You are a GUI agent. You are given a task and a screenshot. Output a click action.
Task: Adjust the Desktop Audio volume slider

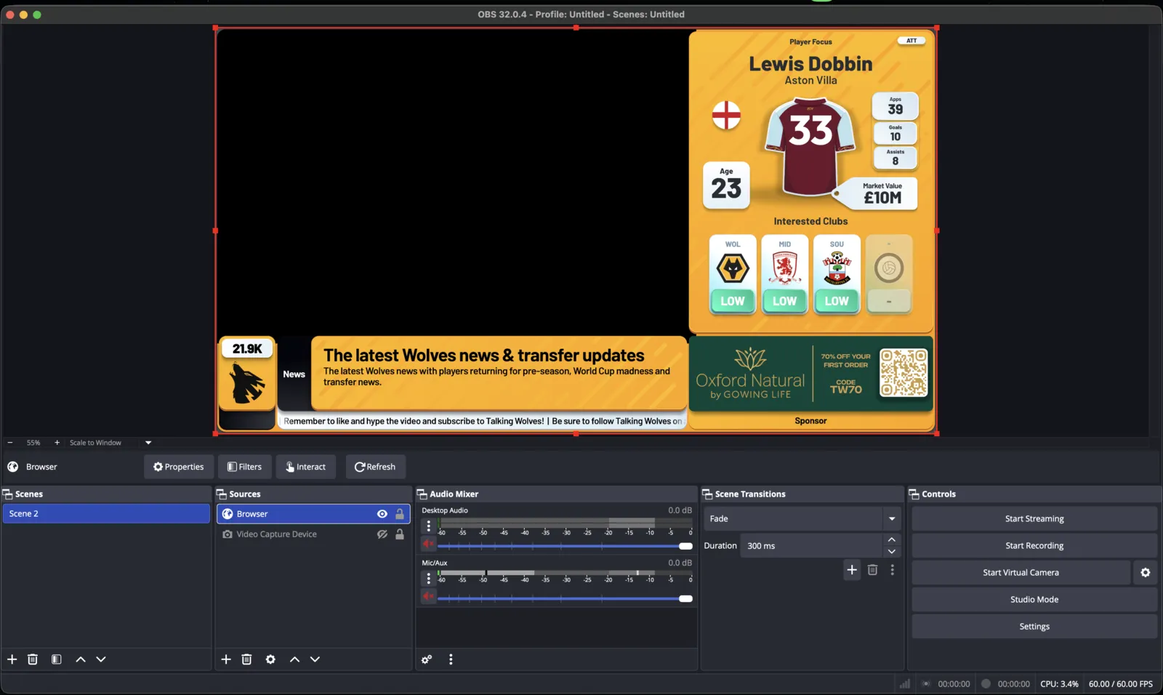565,546
